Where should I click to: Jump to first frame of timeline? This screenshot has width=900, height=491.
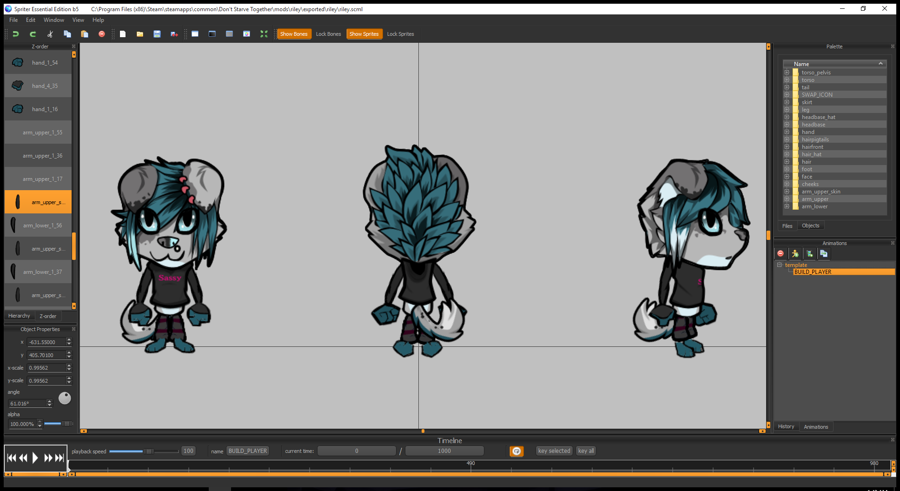(x=12, y=458)
